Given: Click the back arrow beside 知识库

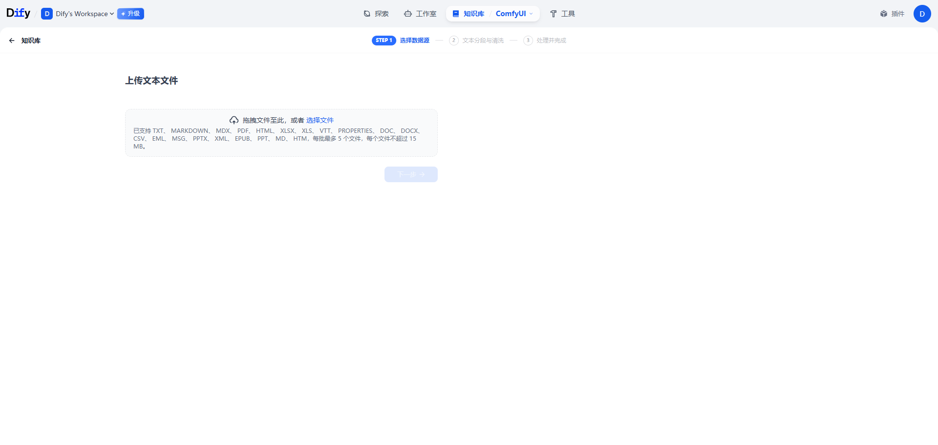Looking at the screenshot, I should point(12,41).
